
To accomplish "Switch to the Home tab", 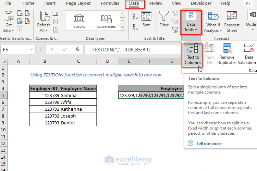I will click(x=28, y=3).
